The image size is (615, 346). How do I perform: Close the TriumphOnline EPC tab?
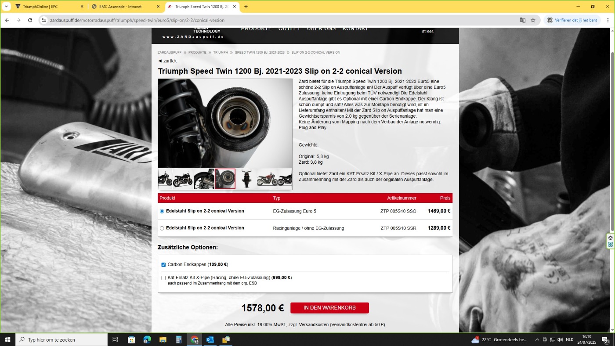point(82,7)
